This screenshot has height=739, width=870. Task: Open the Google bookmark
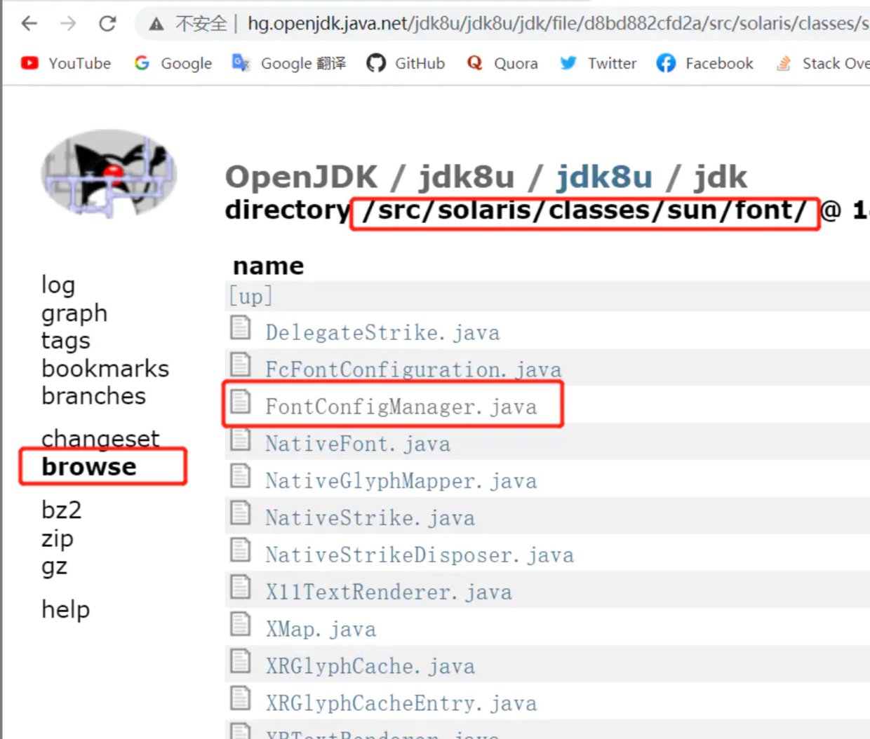[x=173, y=63]
